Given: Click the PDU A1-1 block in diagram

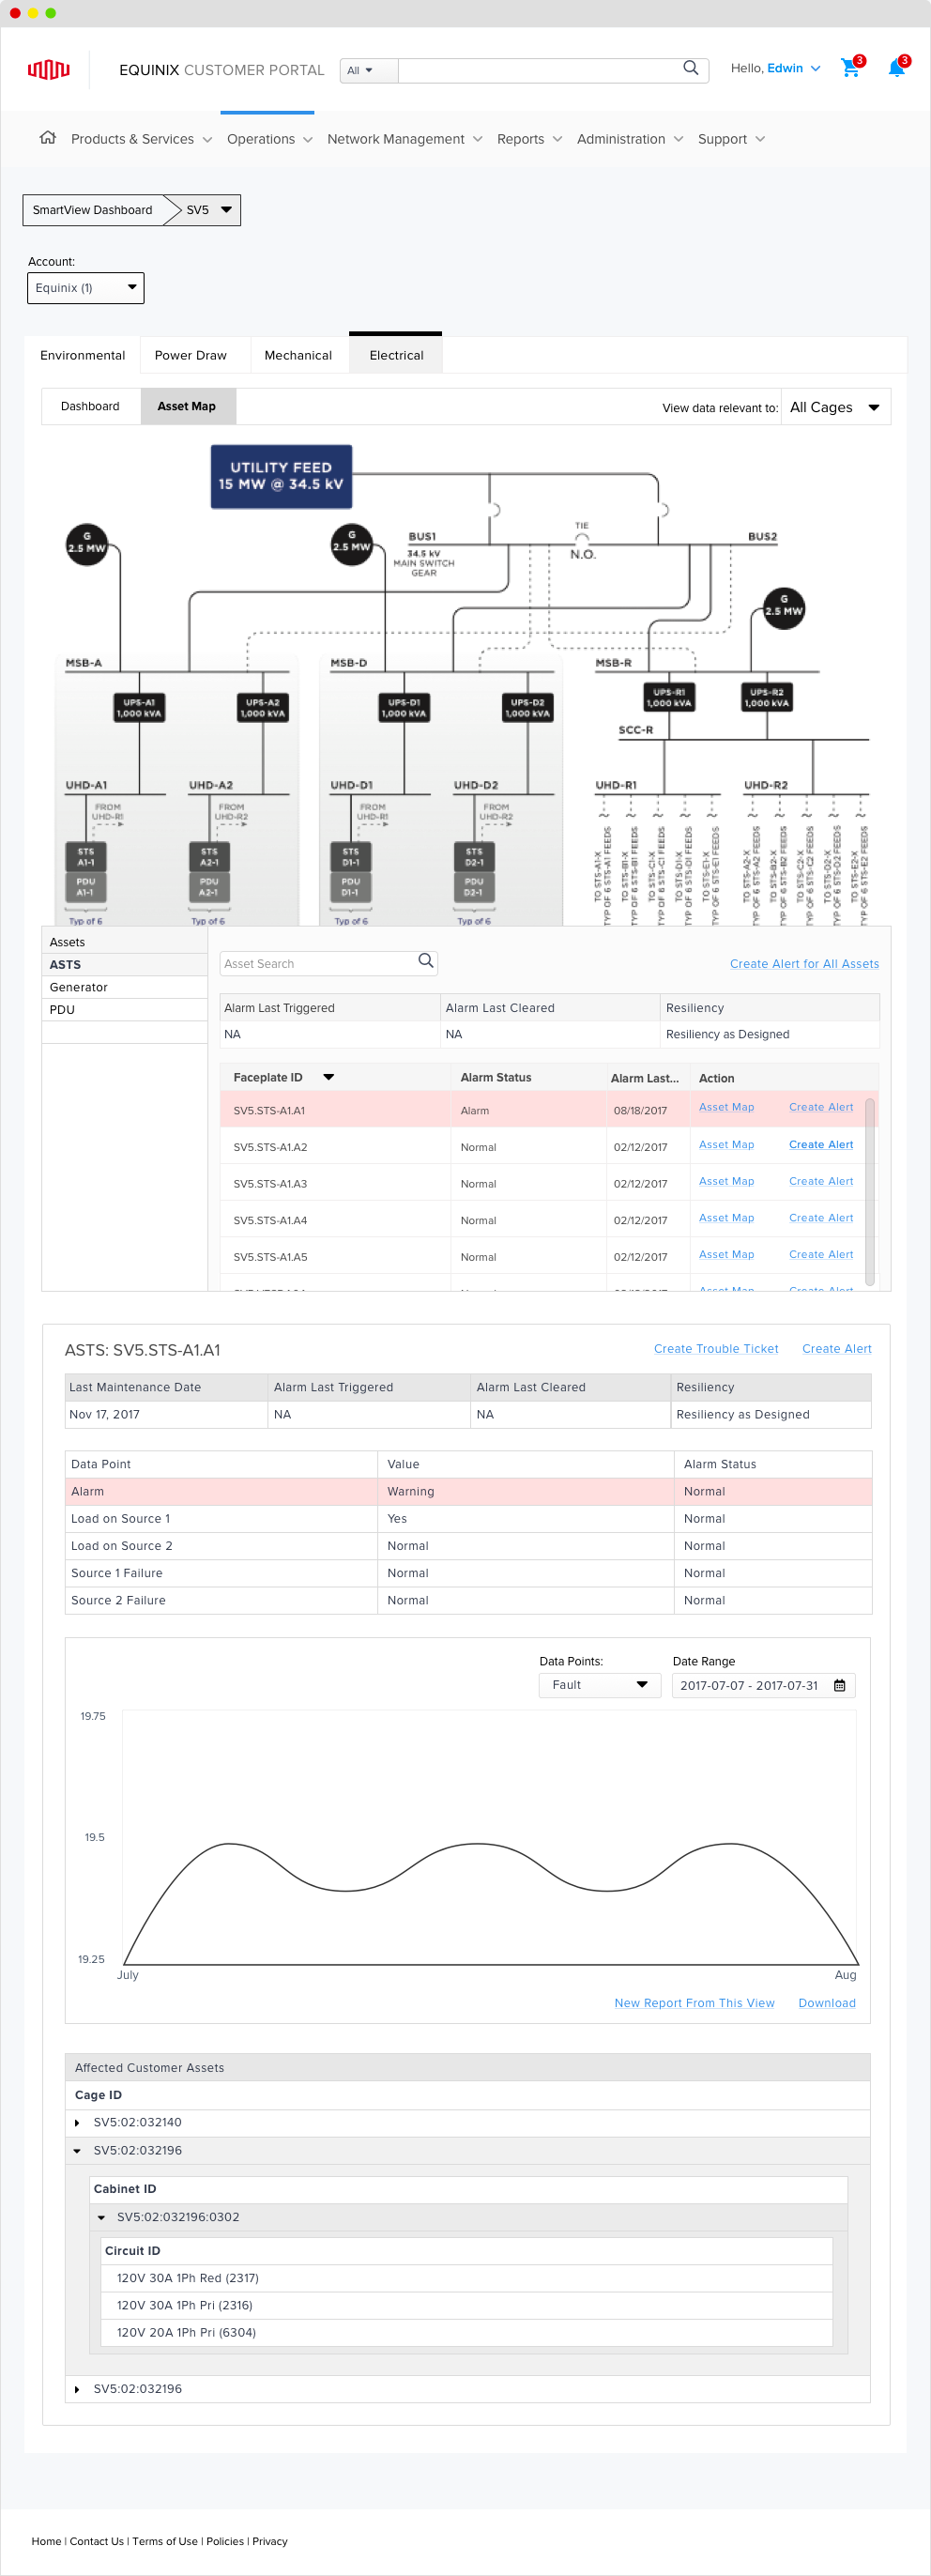Looking at the screenshot, I should point(86,887).
